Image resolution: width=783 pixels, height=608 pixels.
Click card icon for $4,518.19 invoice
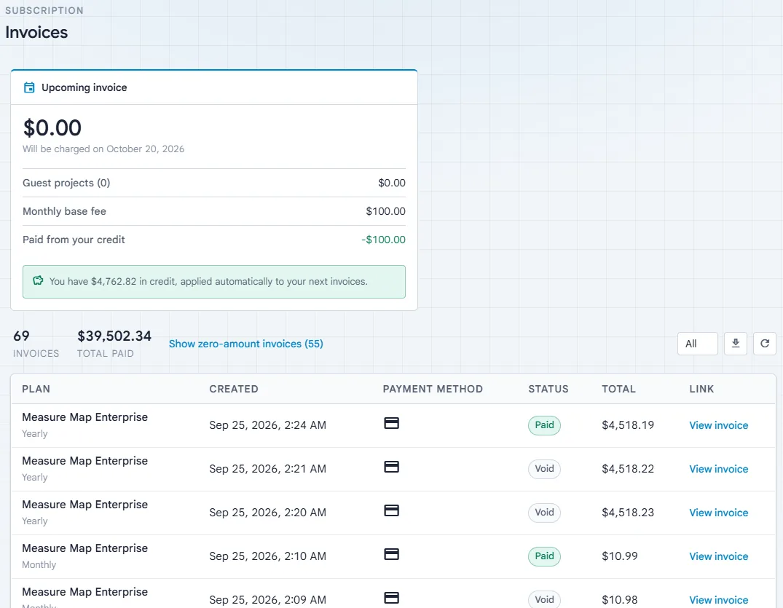(392, 423)
